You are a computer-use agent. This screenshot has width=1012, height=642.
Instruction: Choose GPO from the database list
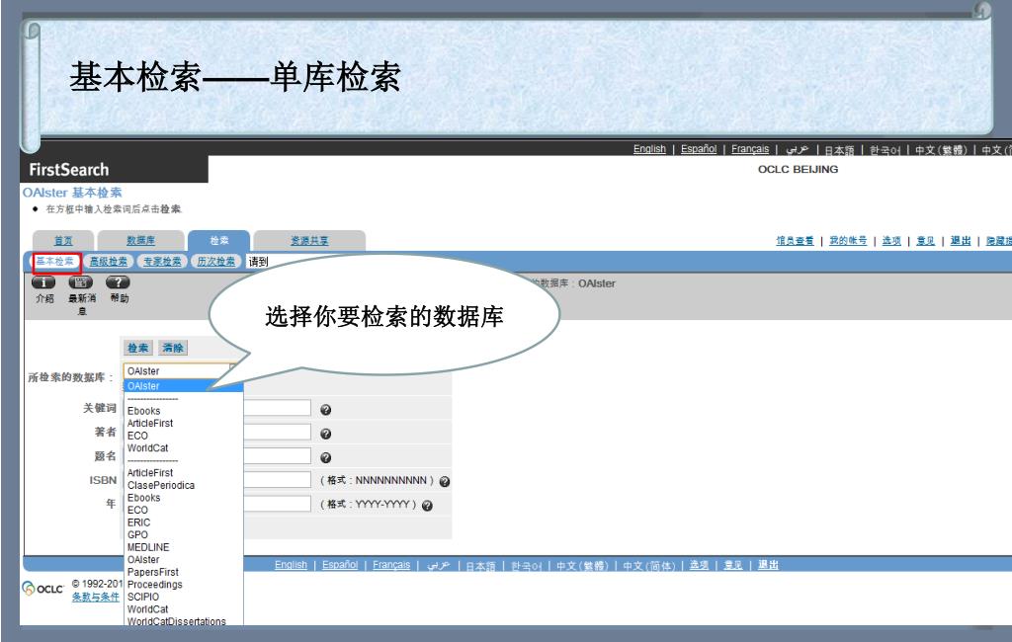click(x=137, y=535)
